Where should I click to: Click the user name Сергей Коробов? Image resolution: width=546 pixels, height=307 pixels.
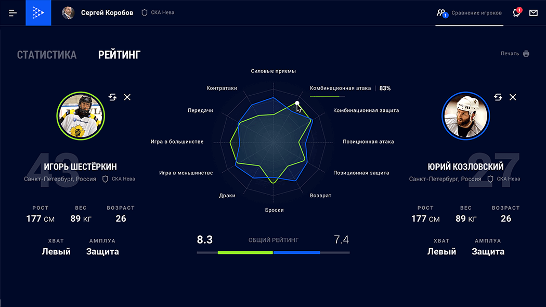107,13
